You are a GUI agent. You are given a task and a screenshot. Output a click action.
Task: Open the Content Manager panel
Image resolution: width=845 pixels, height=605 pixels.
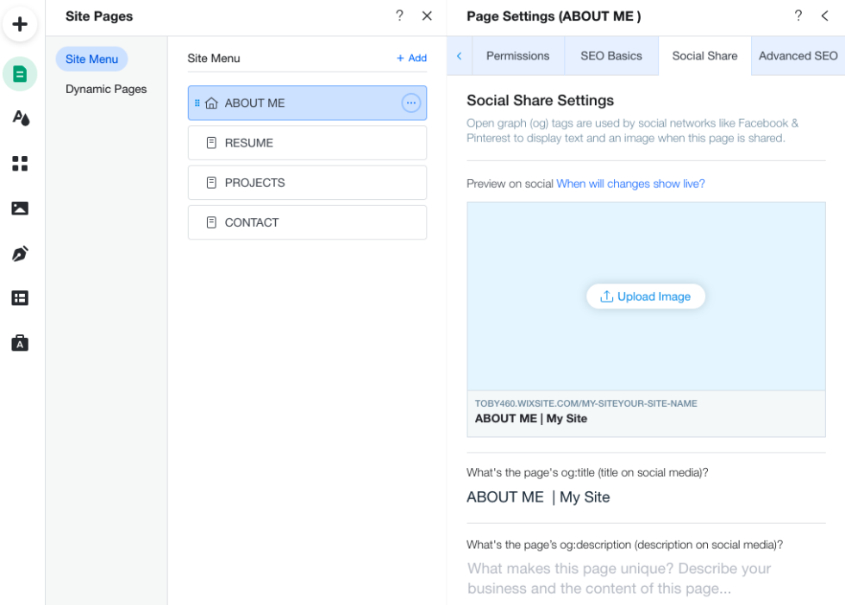point(20,297)
